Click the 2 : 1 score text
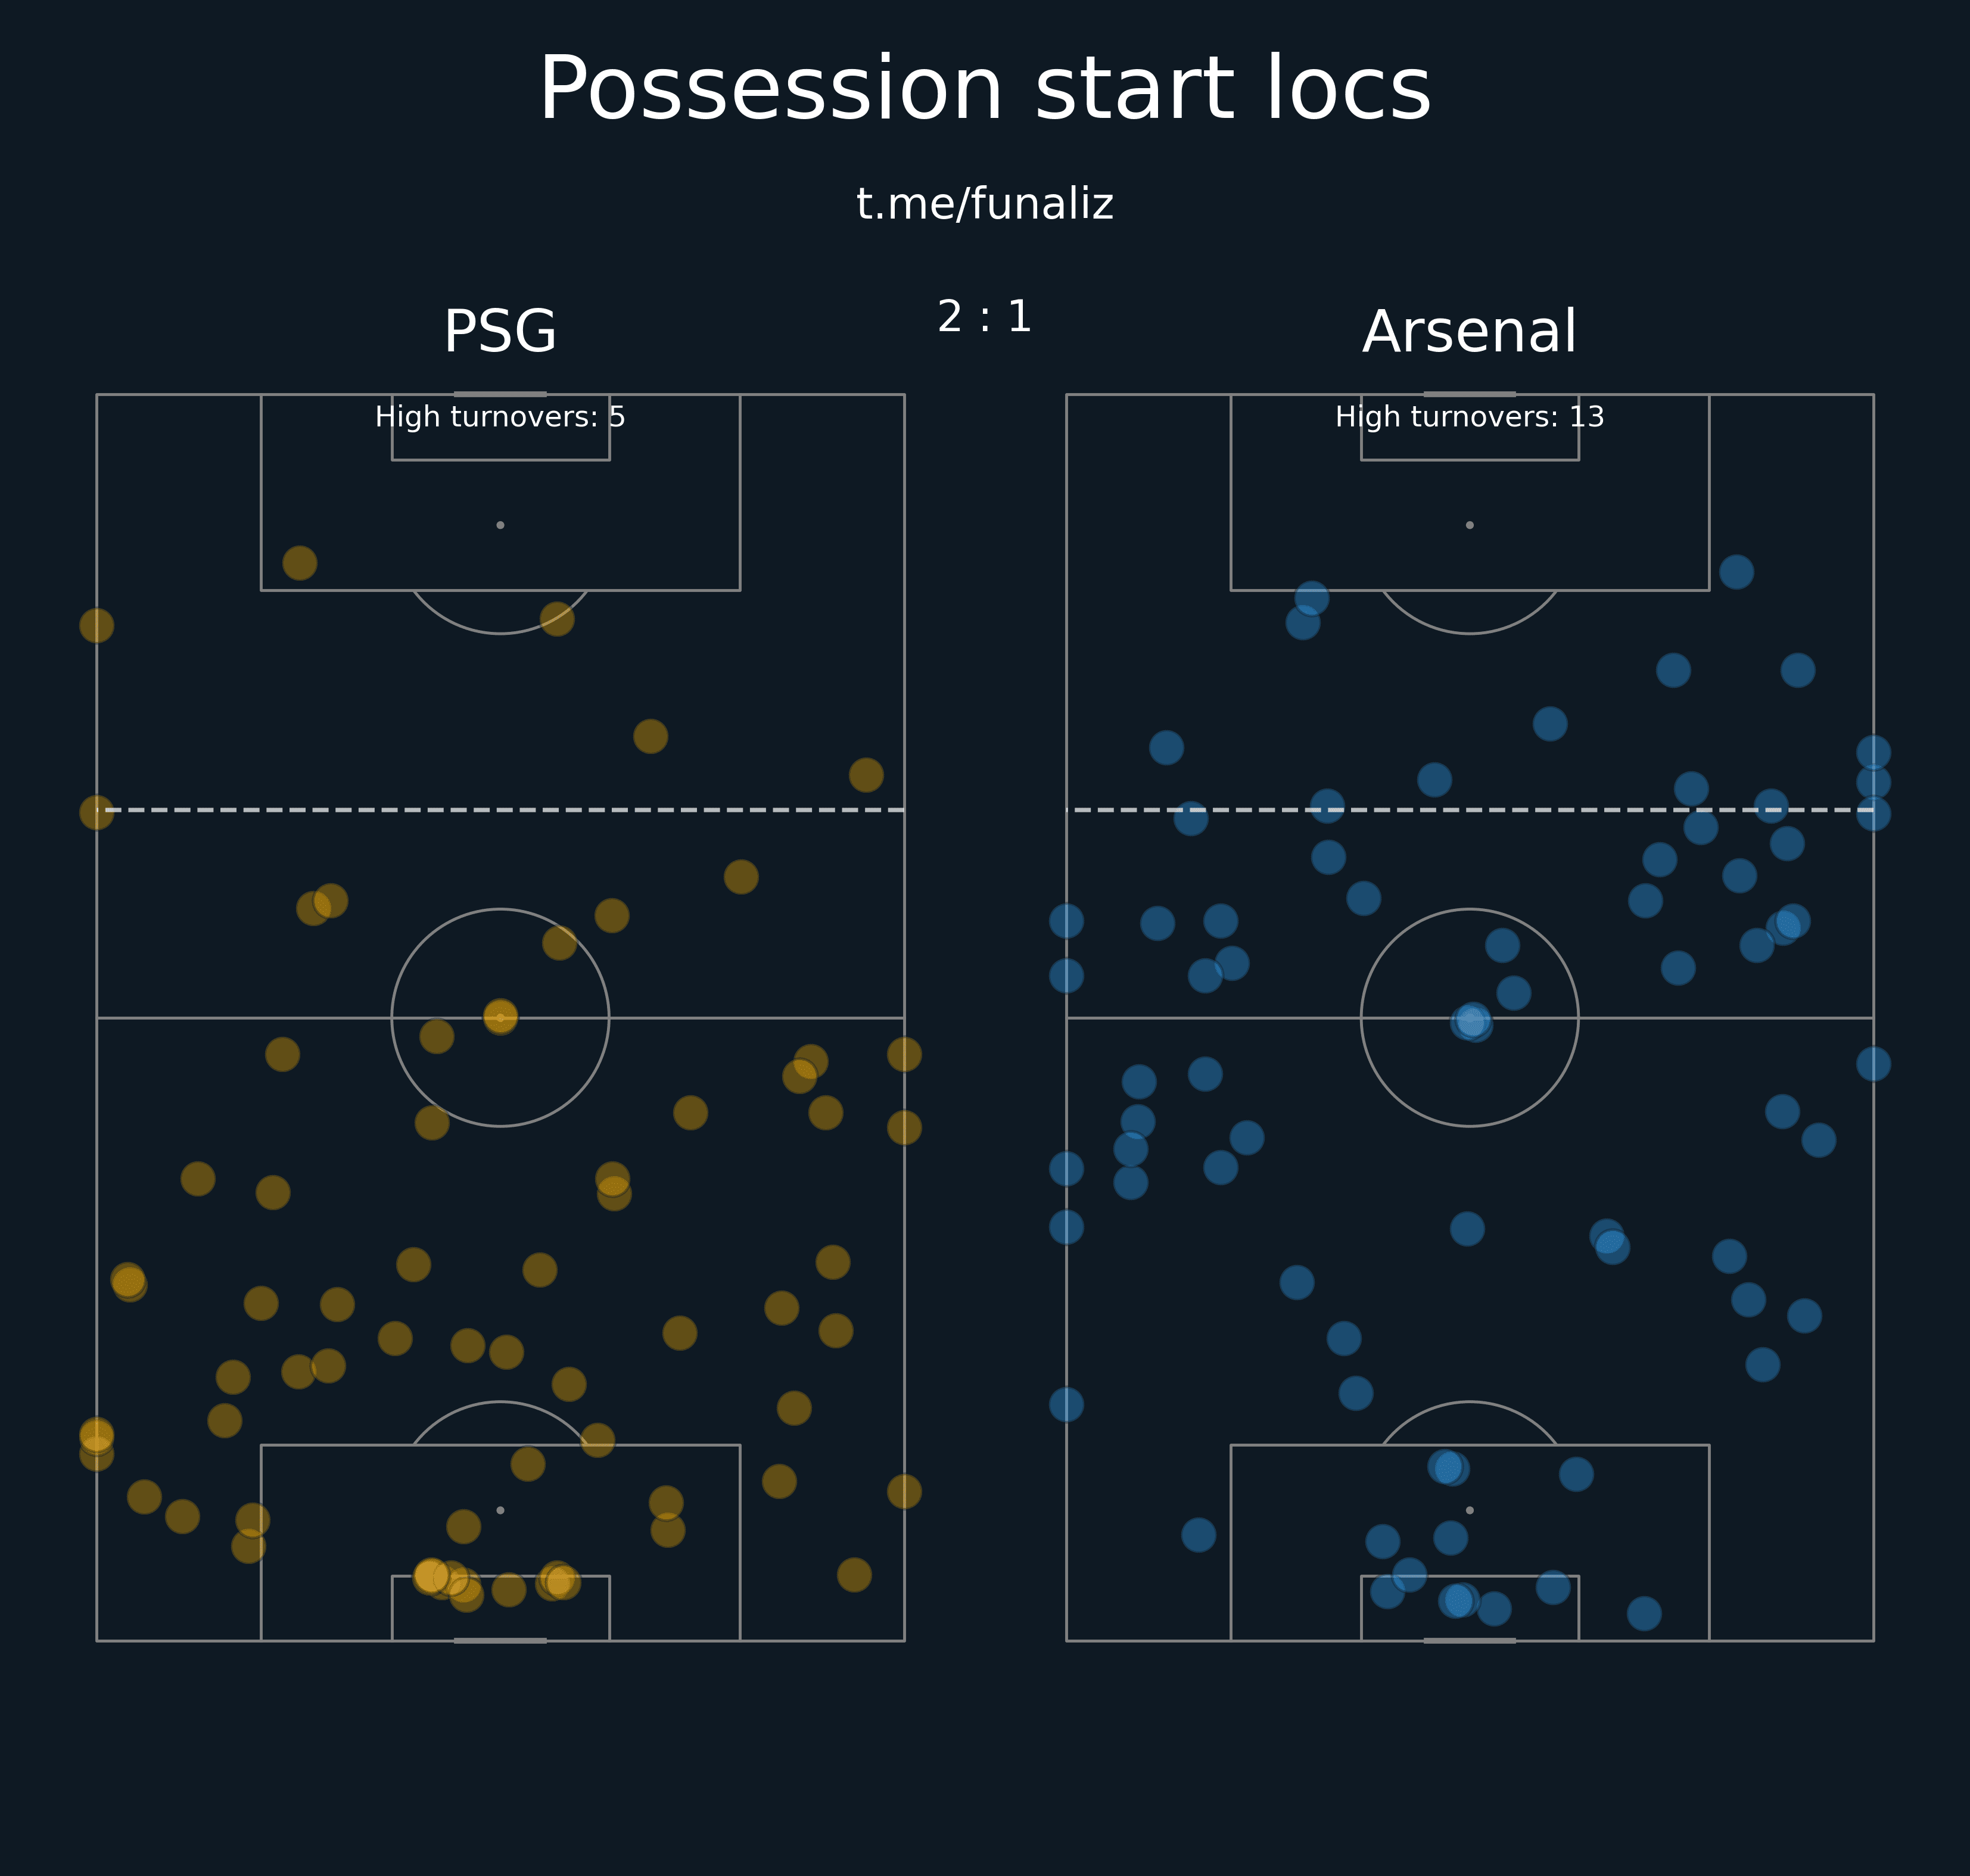Viewport: 1970px width, 1876px height. [x=984, y=317]
